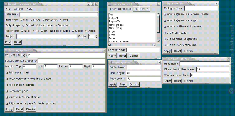The width and height of the screenshot is (235, 116).
Task: Click Apply in Printing Options
Action: pos(9,109)
